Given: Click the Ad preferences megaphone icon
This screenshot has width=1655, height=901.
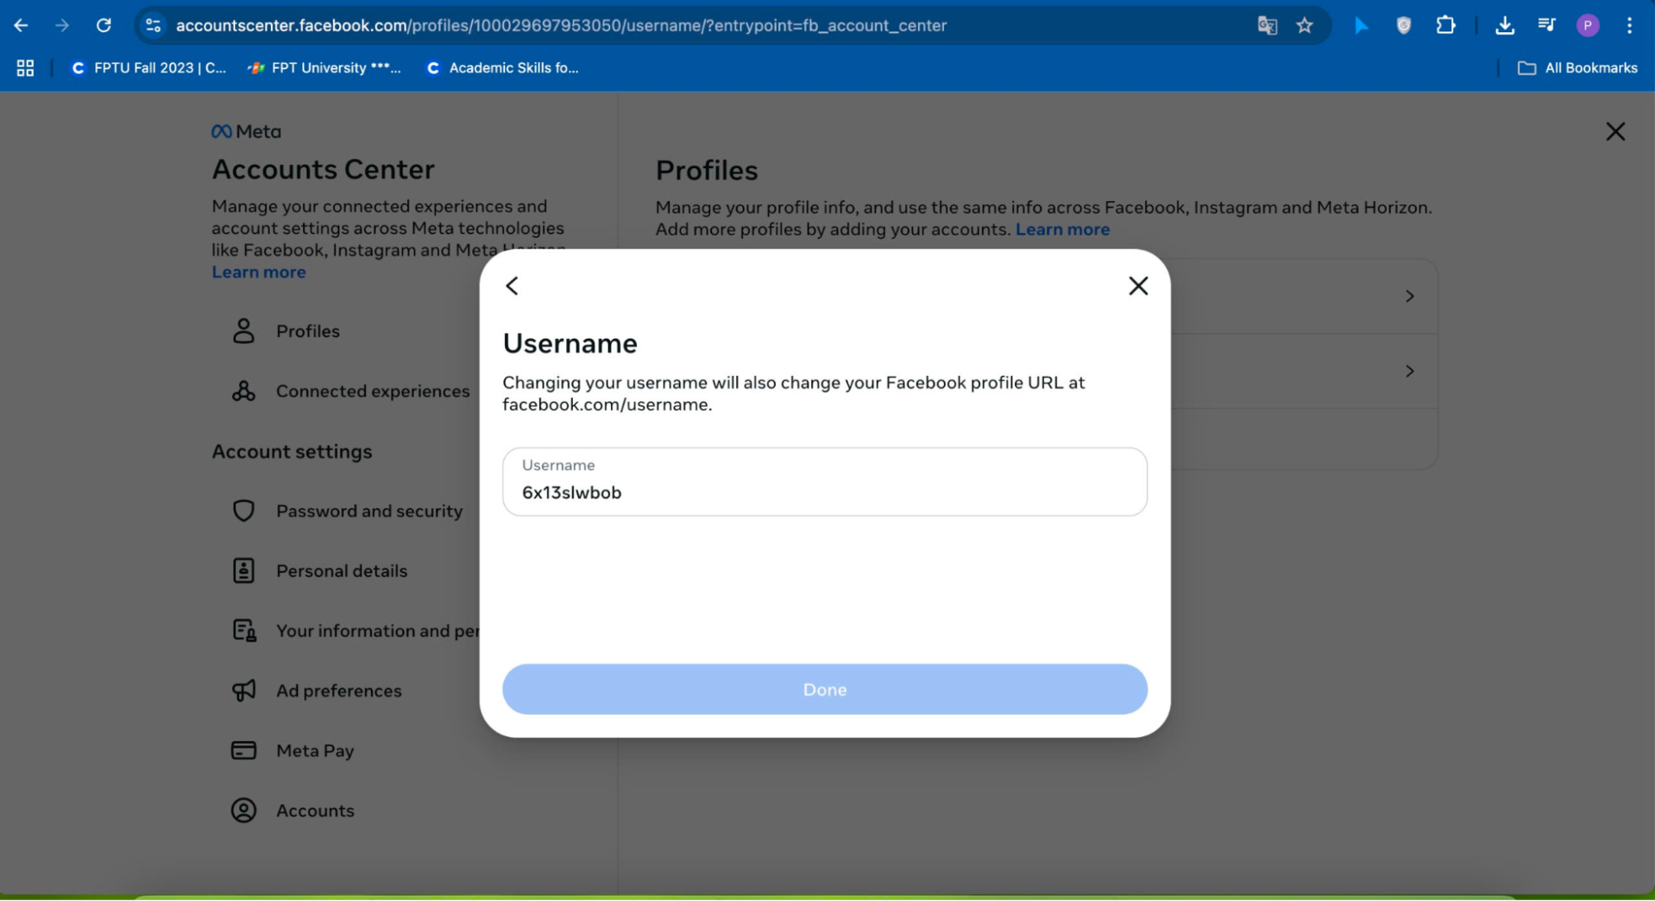Looking at the screenshot, I should (x=243, y=690).
